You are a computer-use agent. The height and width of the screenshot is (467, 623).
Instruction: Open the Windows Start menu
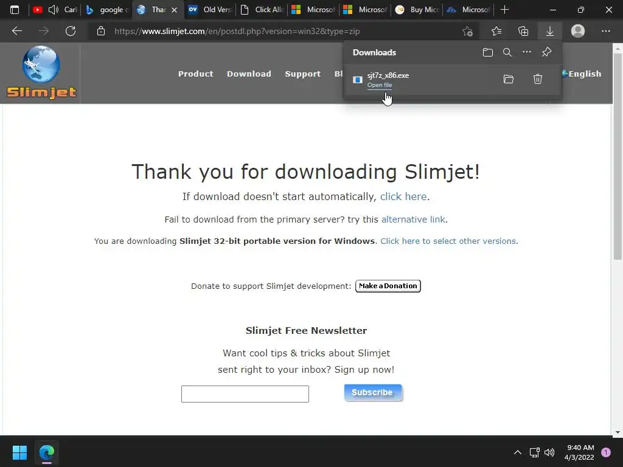coord(19,452)
